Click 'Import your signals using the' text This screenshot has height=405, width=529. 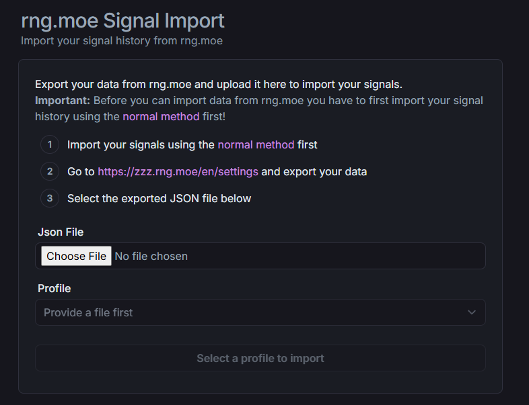[x=141, y=144]
